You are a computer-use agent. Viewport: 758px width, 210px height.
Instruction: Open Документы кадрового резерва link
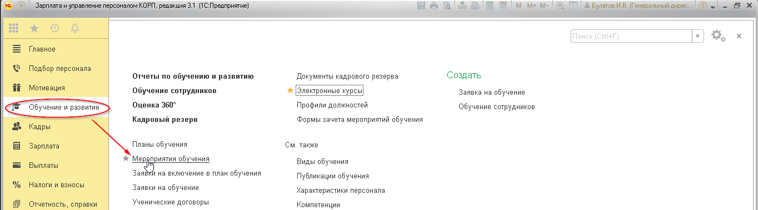point(347,76)
